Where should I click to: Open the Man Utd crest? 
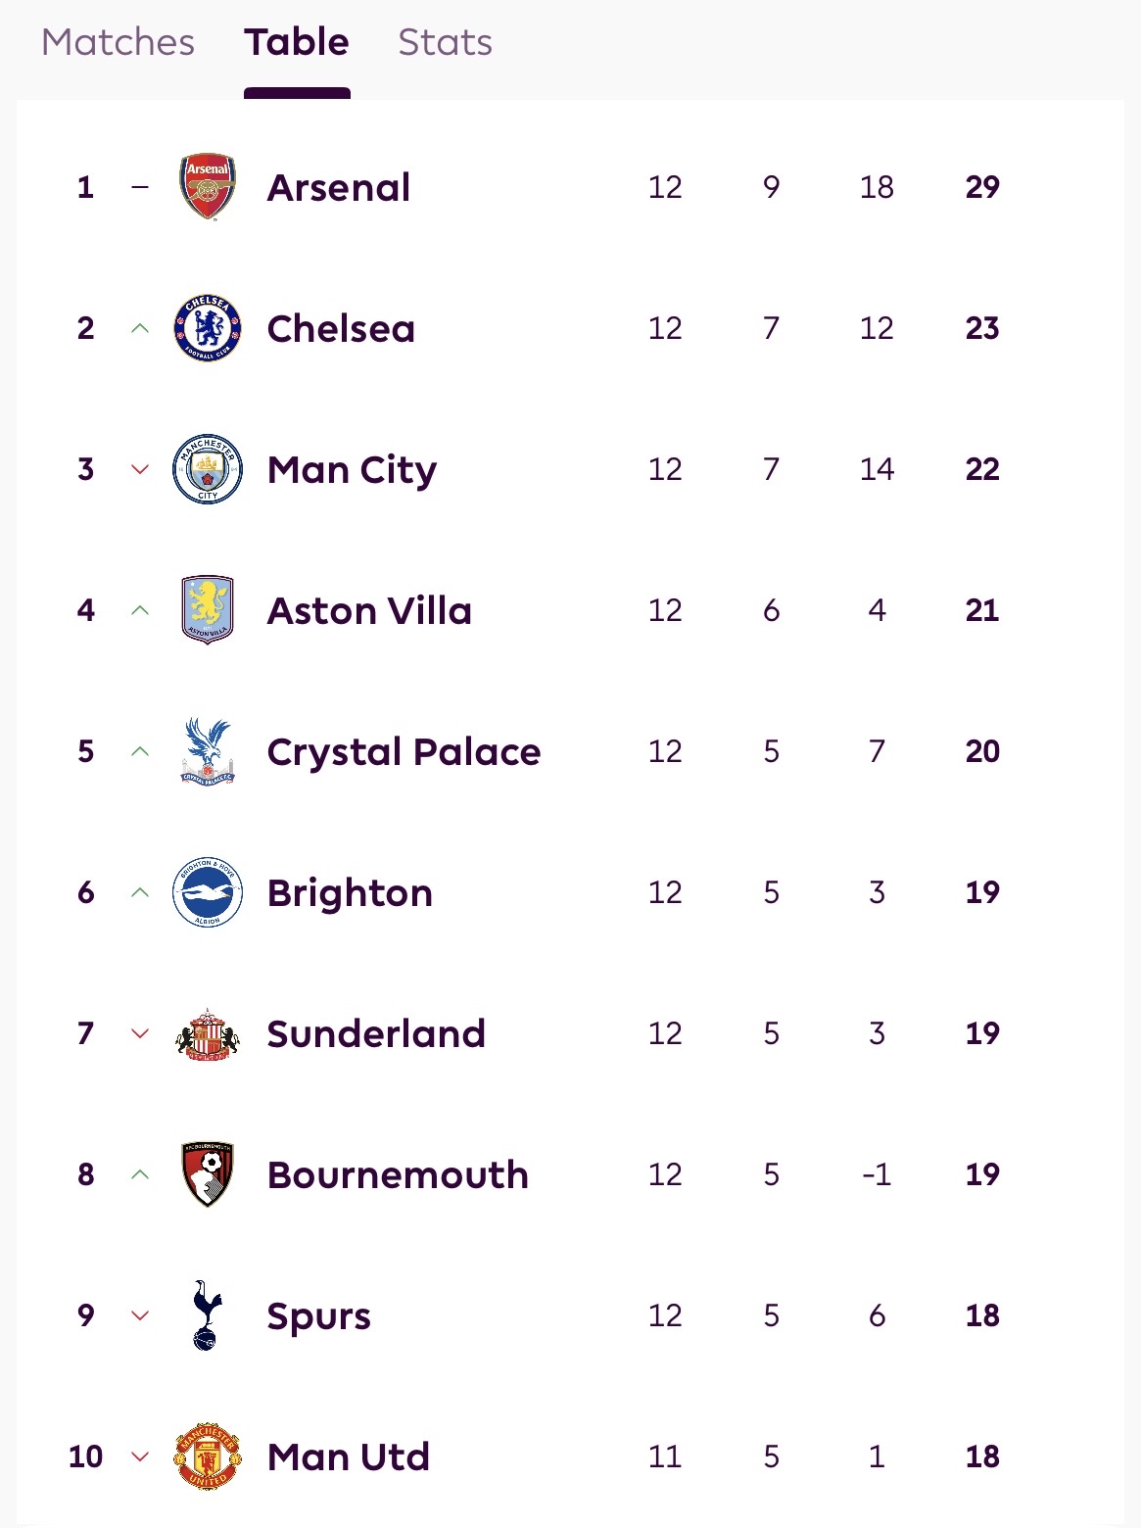coord(208,1456)
